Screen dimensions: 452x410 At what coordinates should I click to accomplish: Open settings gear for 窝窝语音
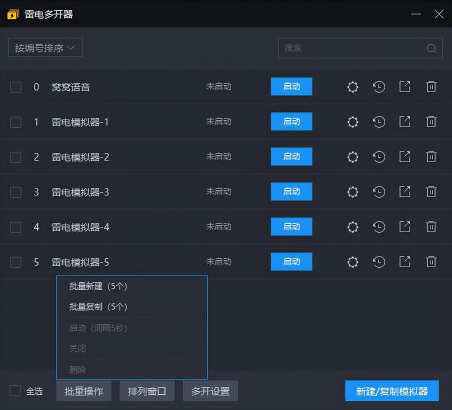[353, 87]
